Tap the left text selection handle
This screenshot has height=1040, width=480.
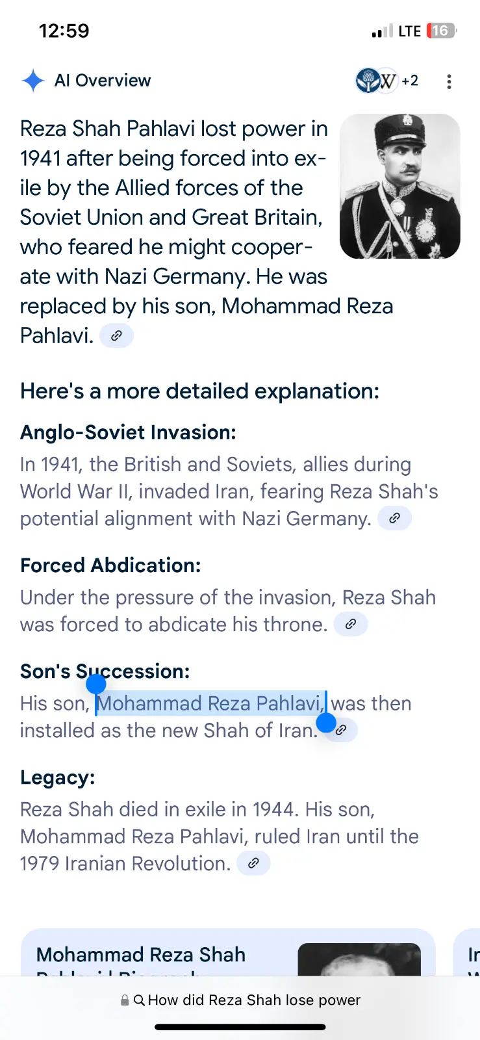pyautogui.click(x=96, y=684)
